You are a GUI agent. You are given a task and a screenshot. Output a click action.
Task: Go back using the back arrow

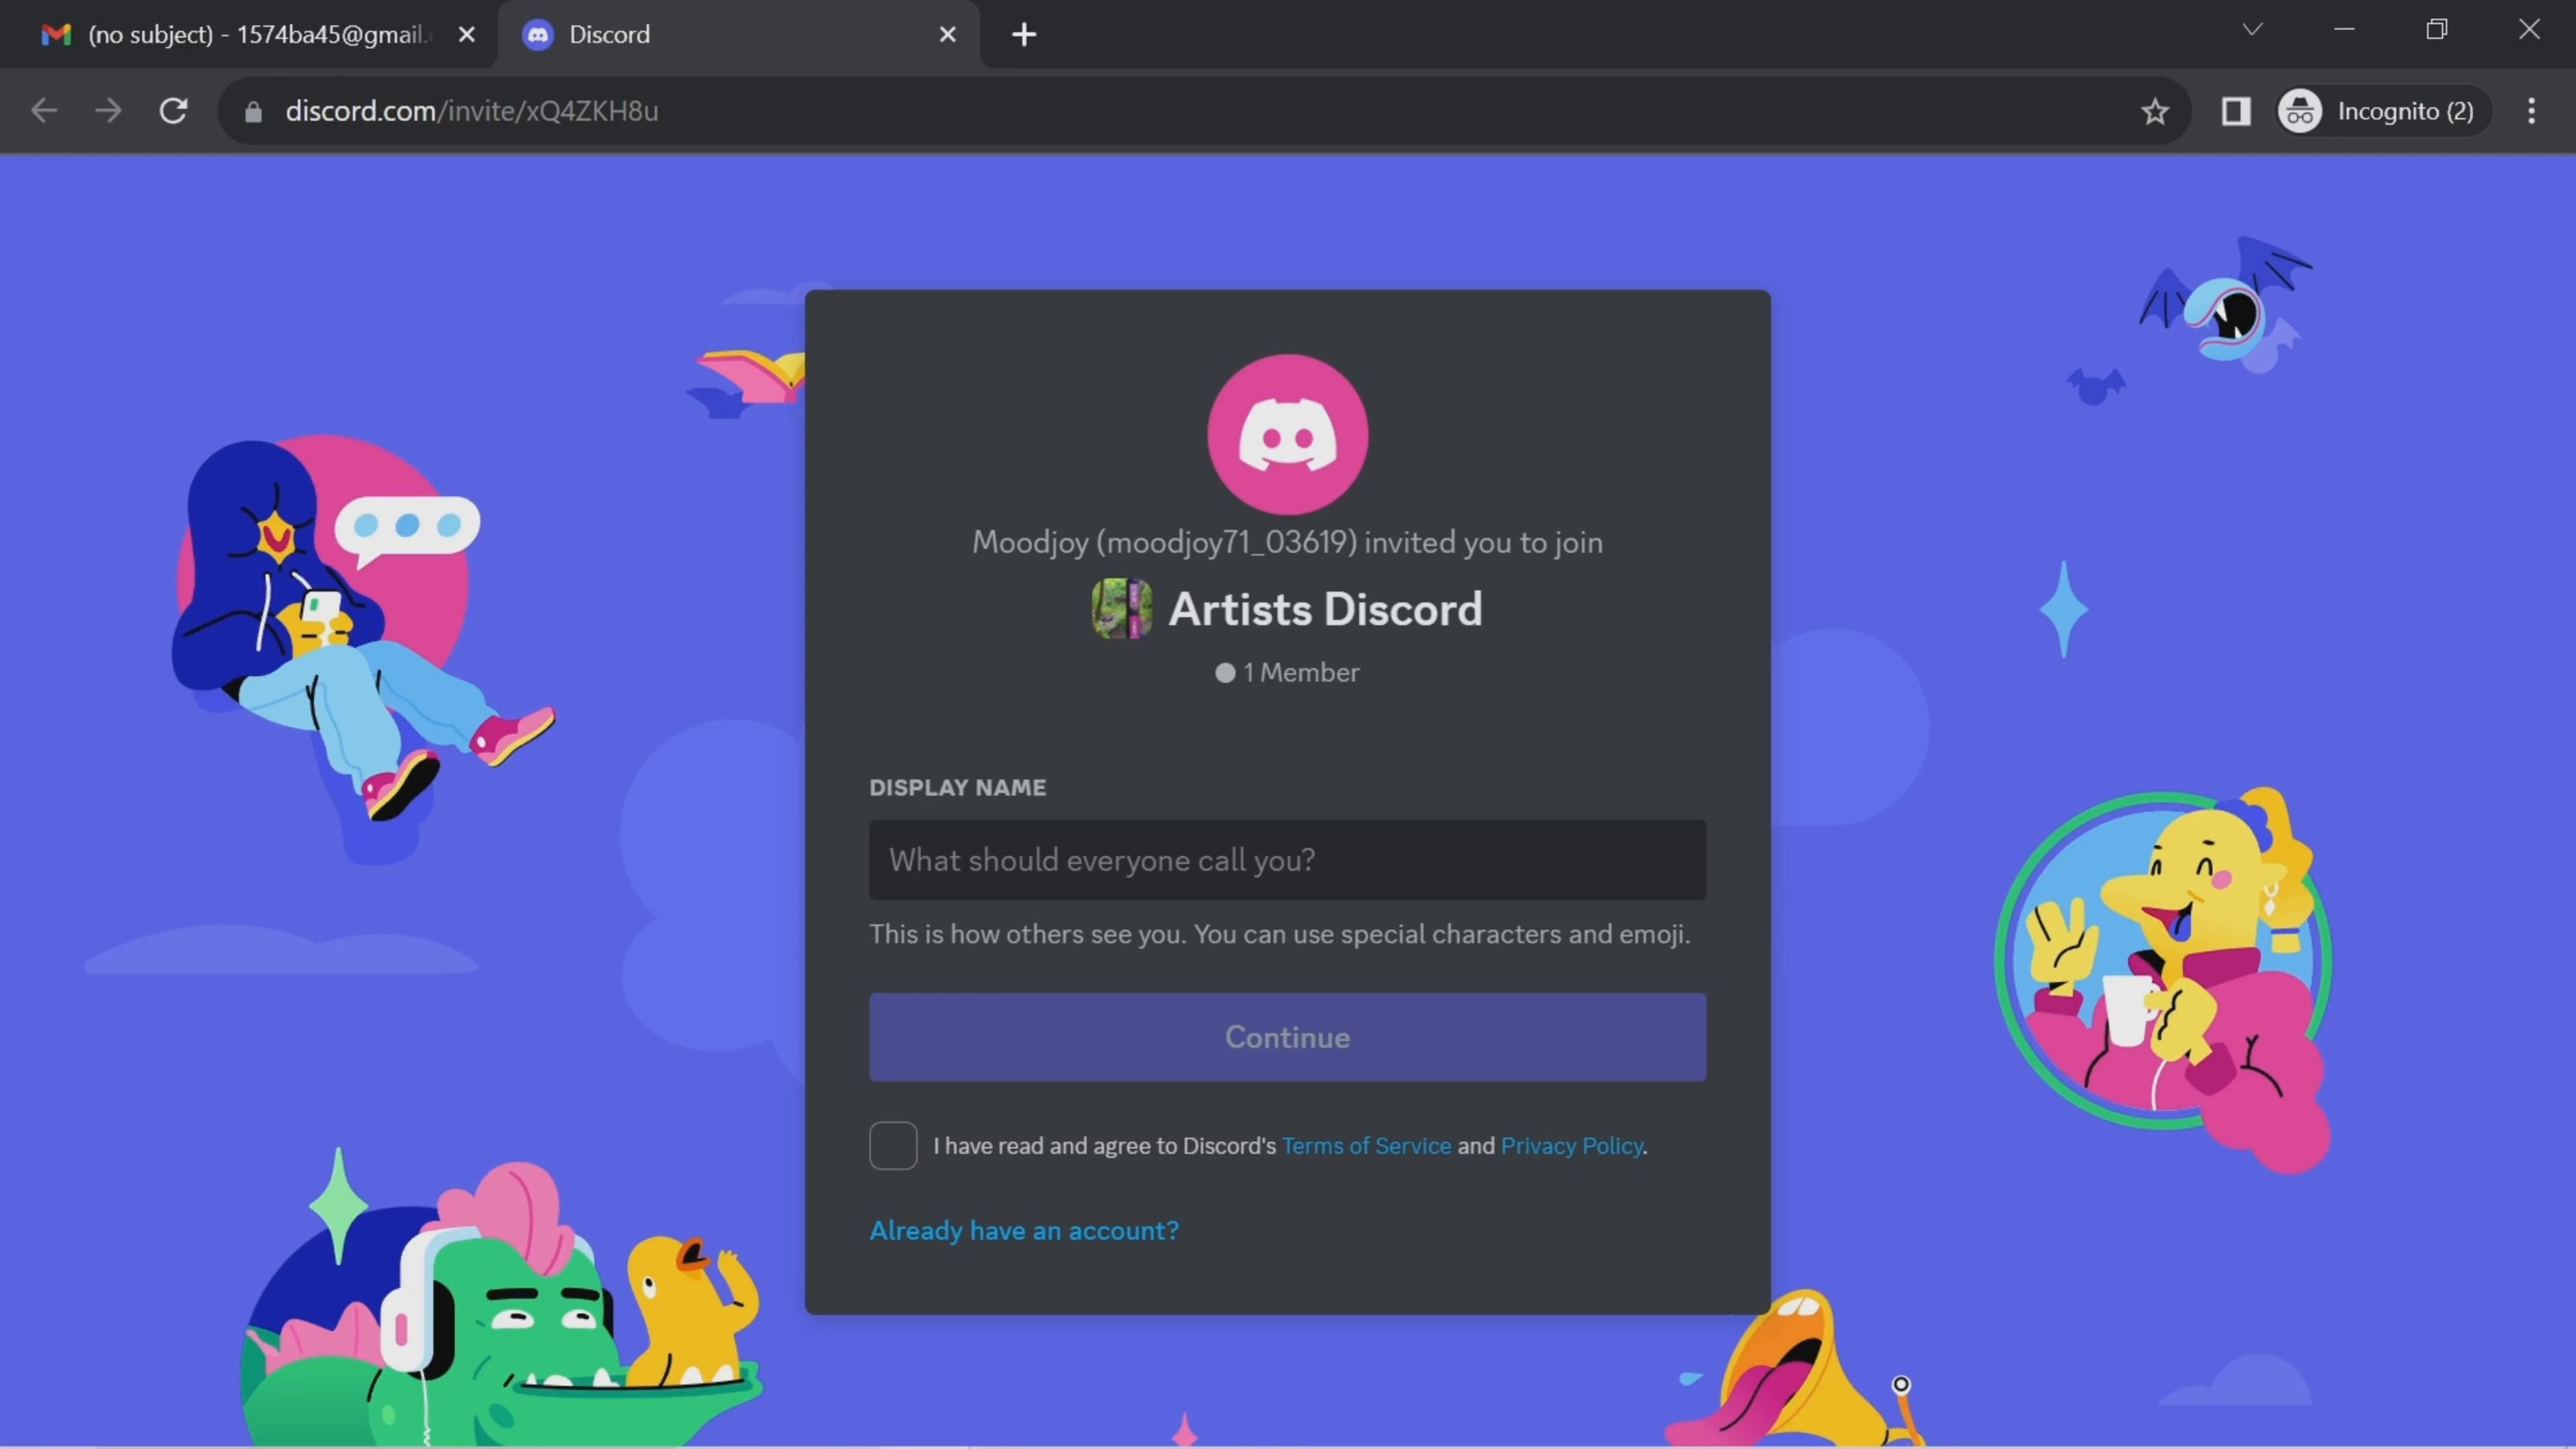[44, 111]
